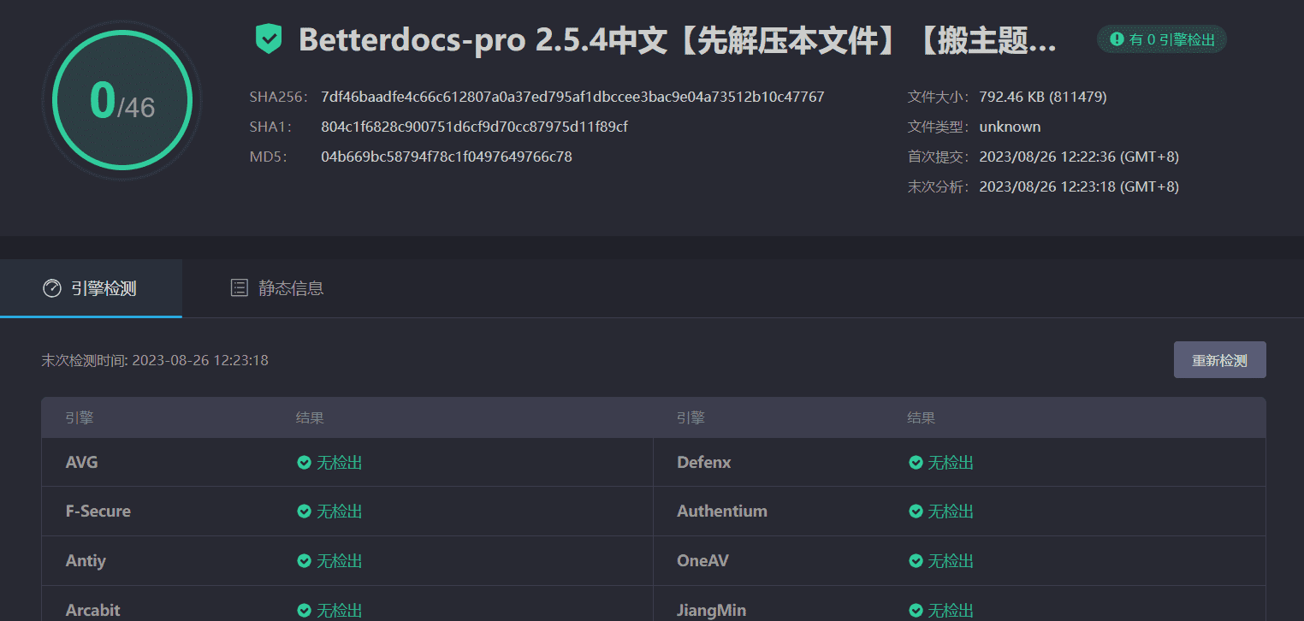
Task: Click the MD5 field label
Action: (268, 157)
